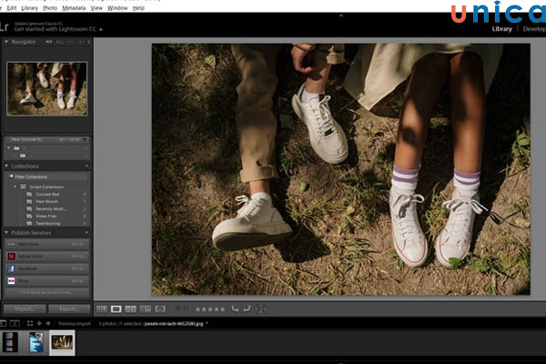
Task: Open People view icon in toolbar
Action: tap(160, 309)
